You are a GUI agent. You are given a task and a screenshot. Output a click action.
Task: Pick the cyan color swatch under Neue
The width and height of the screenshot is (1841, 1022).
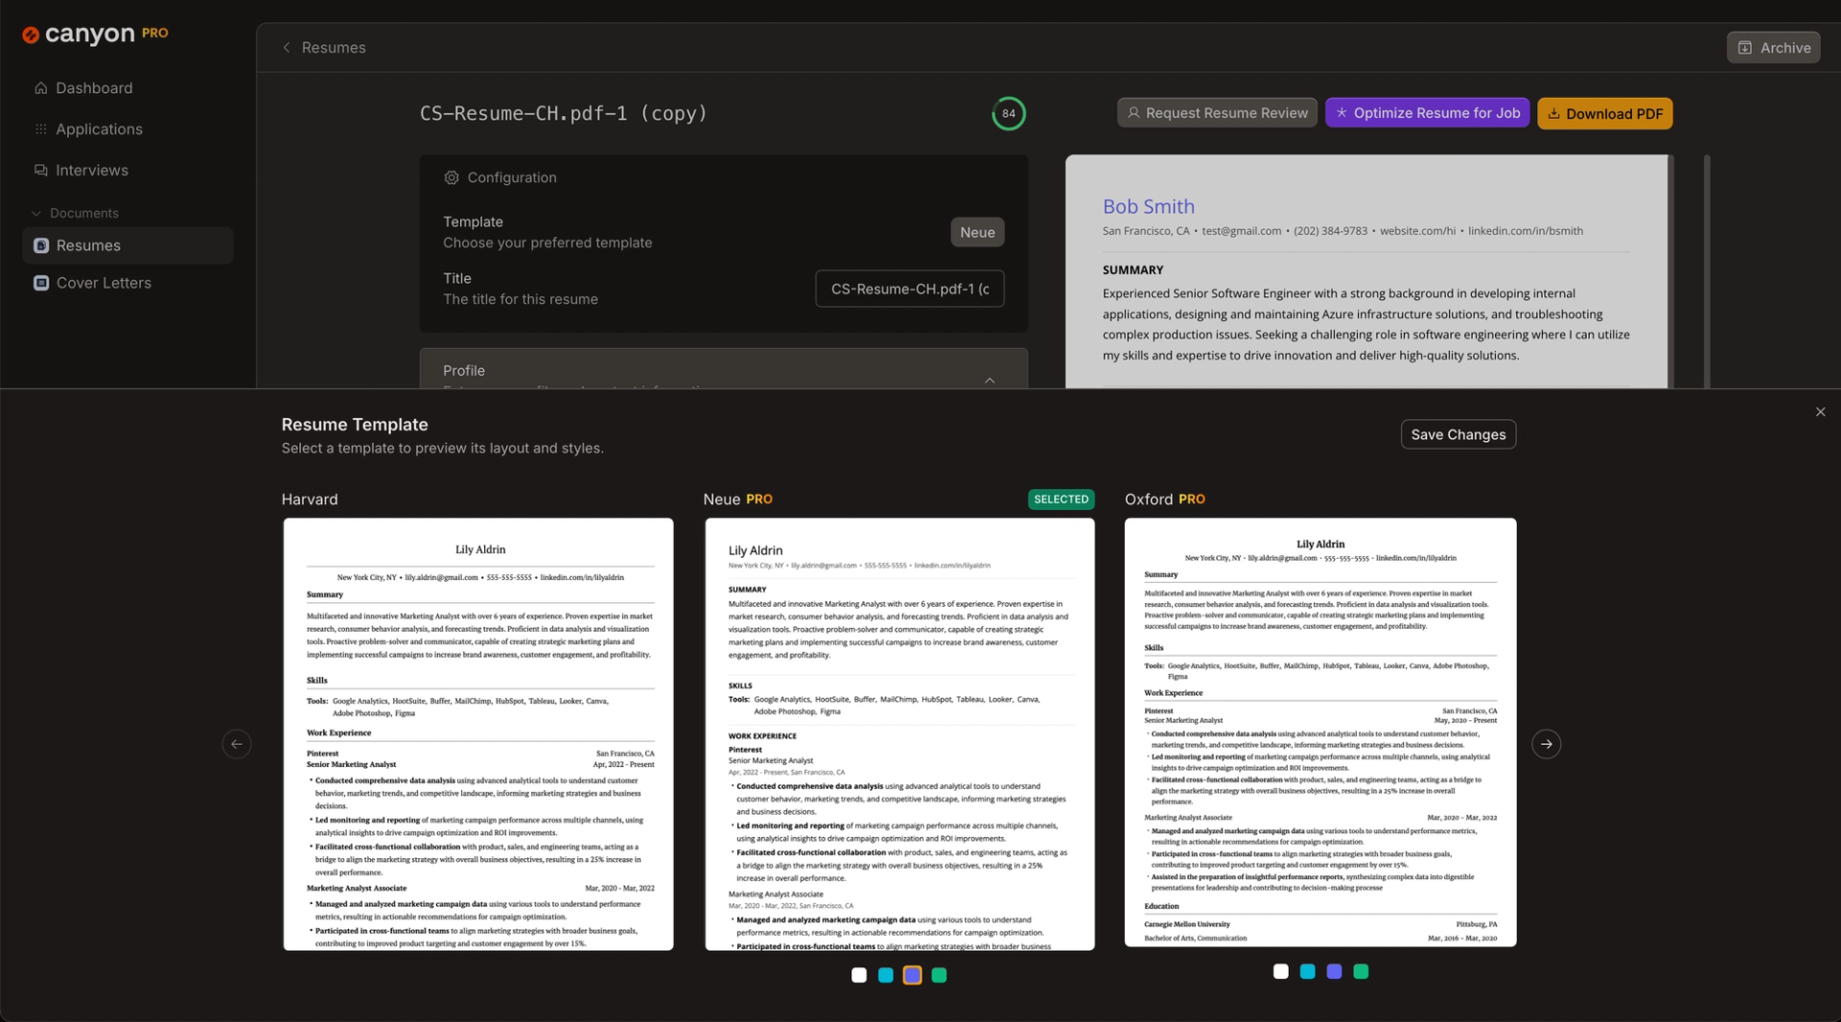point(885,975)
